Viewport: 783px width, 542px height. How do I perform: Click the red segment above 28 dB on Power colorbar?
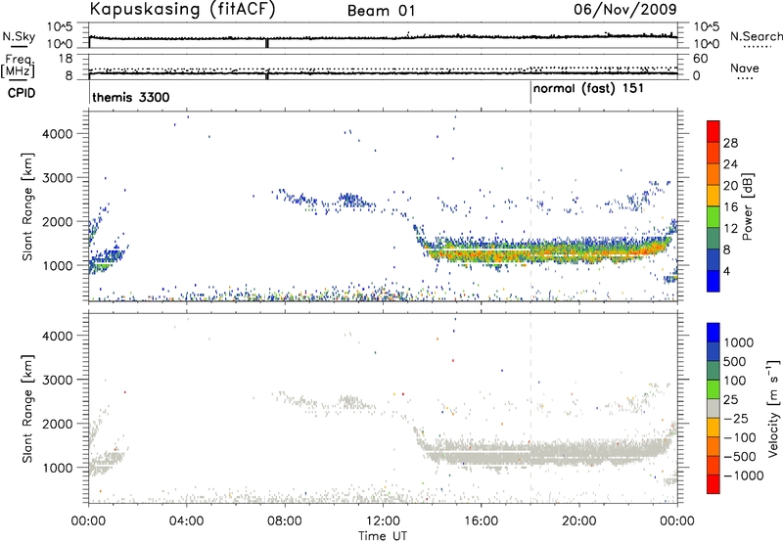click(x=714, y=131)
